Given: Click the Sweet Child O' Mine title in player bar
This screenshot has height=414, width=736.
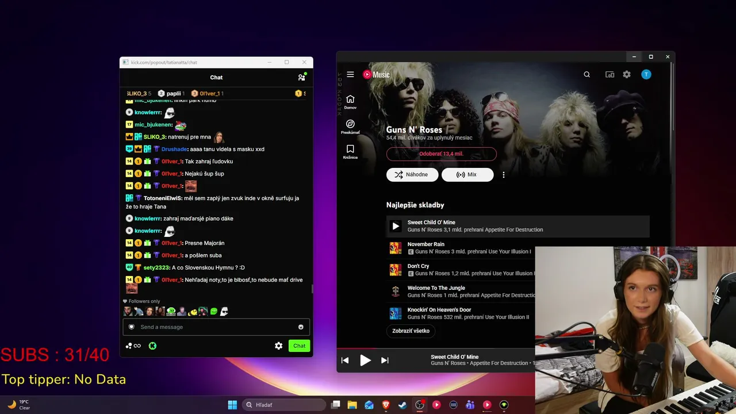Looking at the screenshot, I should coord(455,357).
